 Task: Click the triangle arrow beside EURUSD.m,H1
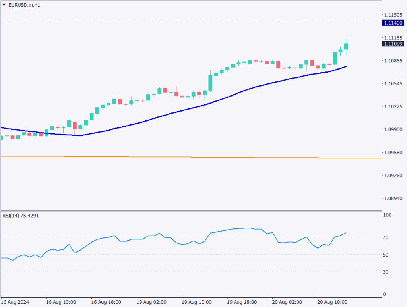(4, 5)
